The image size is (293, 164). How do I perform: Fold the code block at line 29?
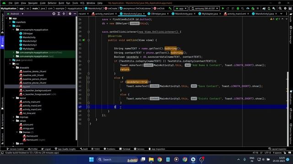(88, 32)
